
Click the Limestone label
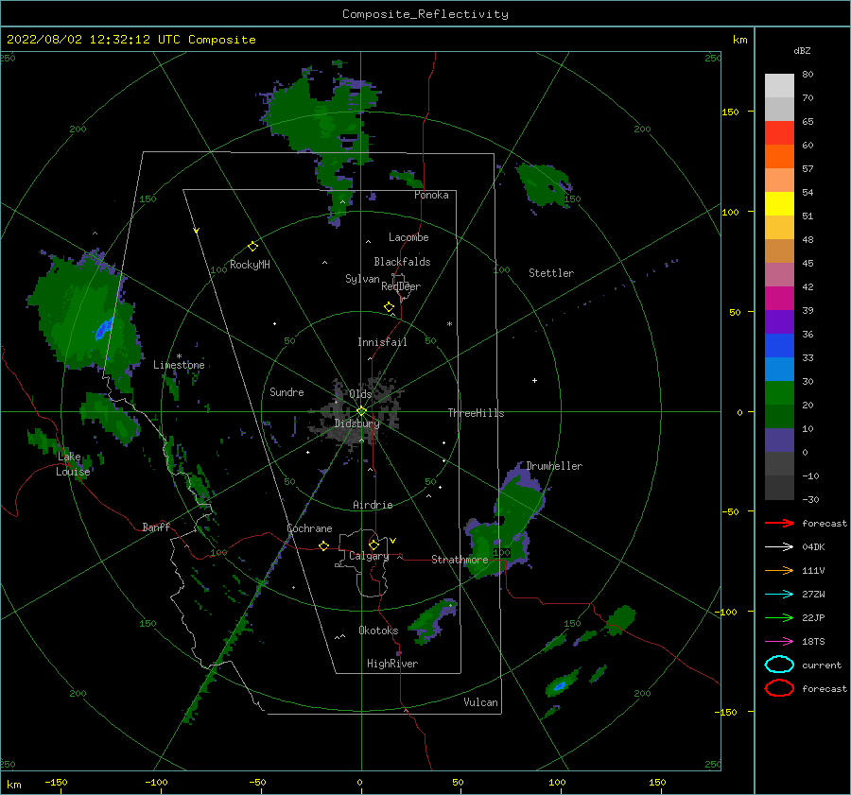[x=179, y=365]
